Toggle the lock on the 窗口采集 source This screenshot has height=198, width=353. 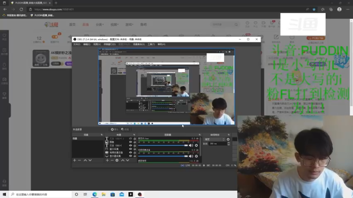135,149
